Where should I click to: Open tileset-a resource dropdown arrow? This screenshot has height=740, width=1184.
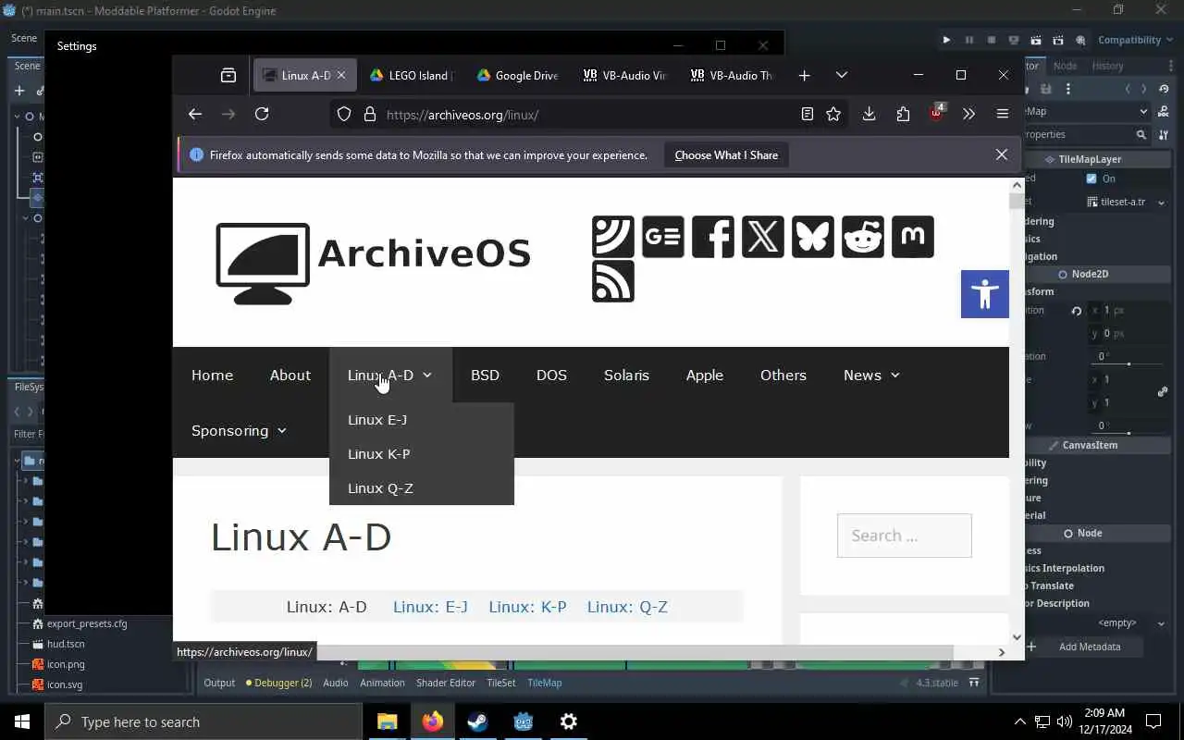coord(1162,202)
